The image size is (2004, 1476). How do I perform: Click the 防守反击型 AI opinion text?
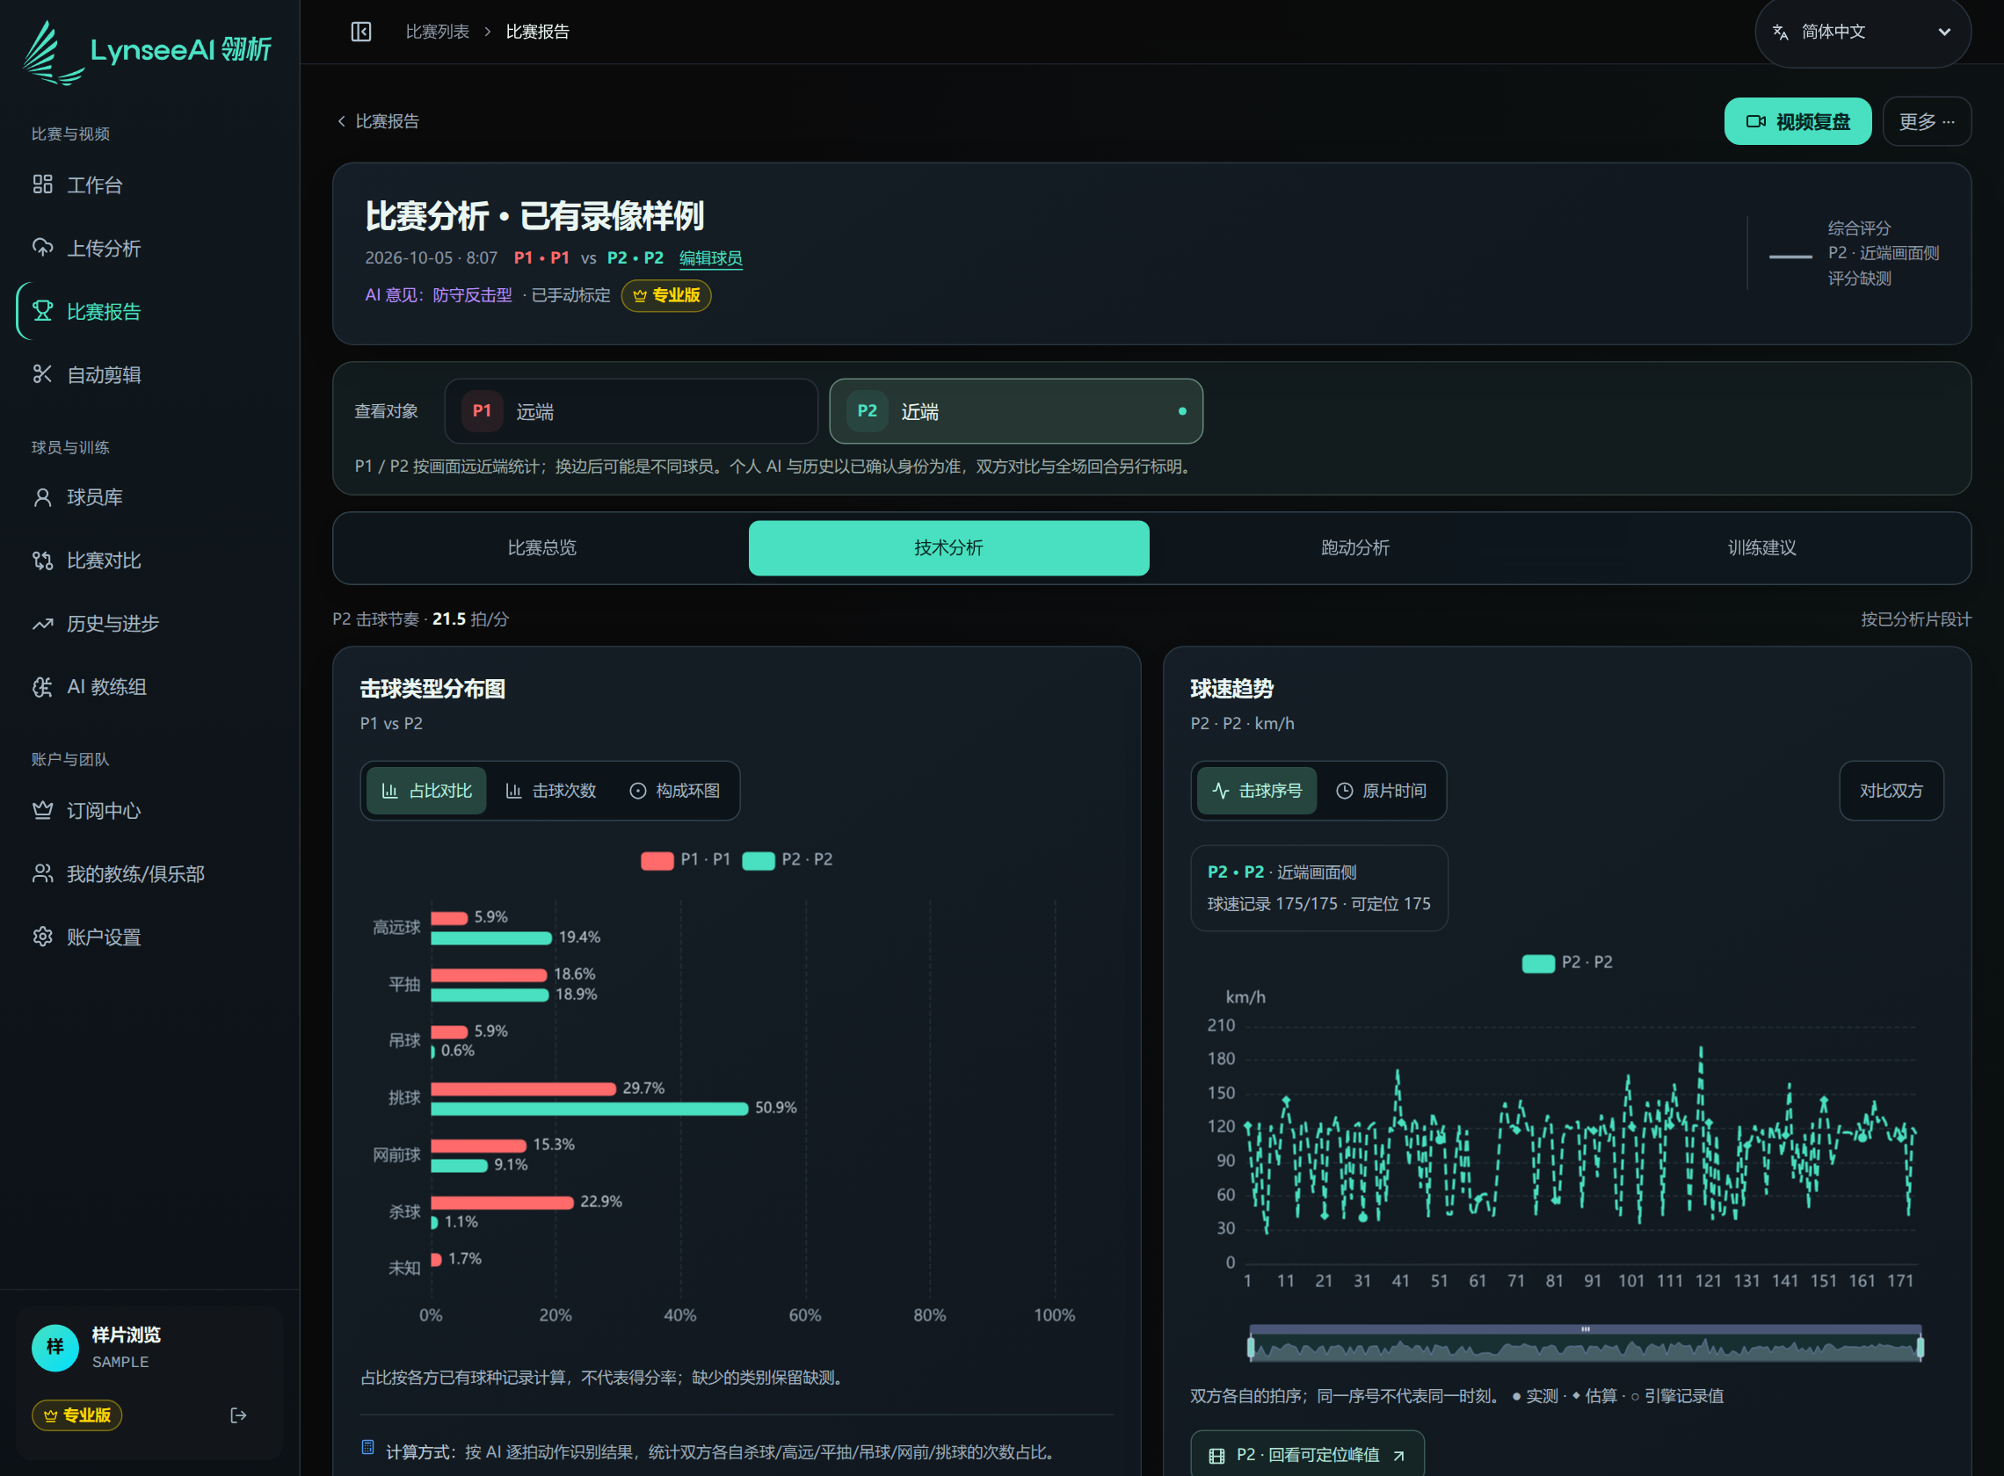(x=472, y=296)
